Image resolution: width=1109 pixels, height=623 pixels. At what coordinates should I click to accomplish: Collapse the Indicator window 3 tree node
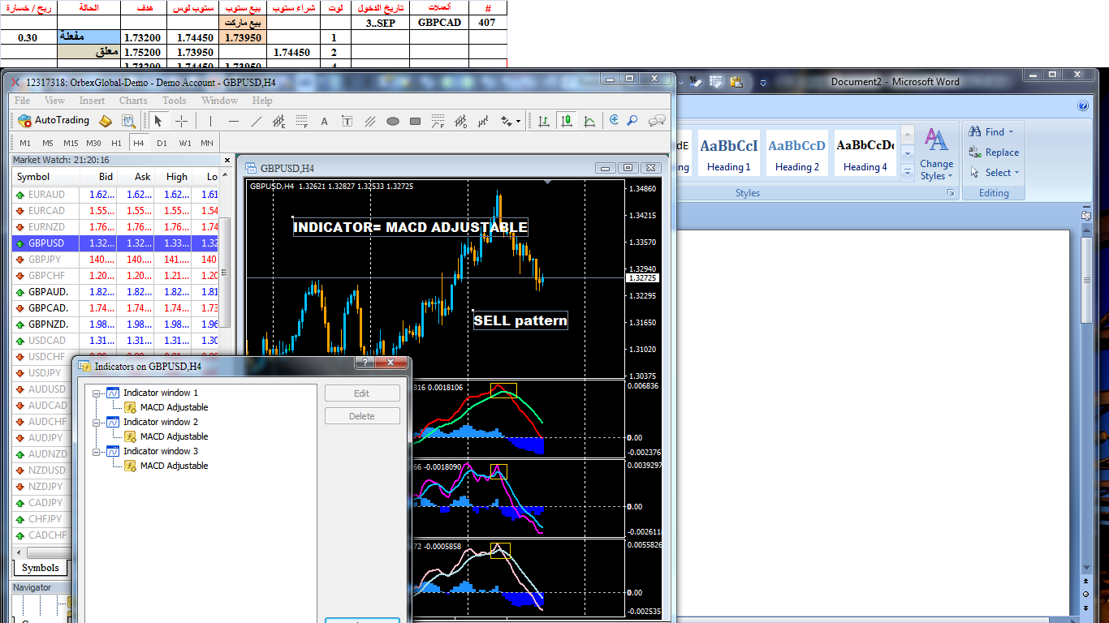pyautogui.click(x=97, y=452)
